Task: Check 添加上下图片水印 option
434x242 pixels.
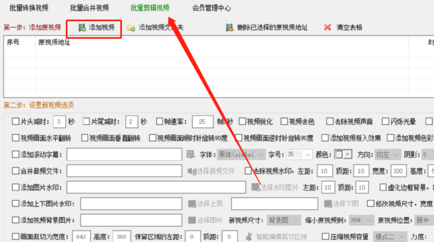Action: 16,204
